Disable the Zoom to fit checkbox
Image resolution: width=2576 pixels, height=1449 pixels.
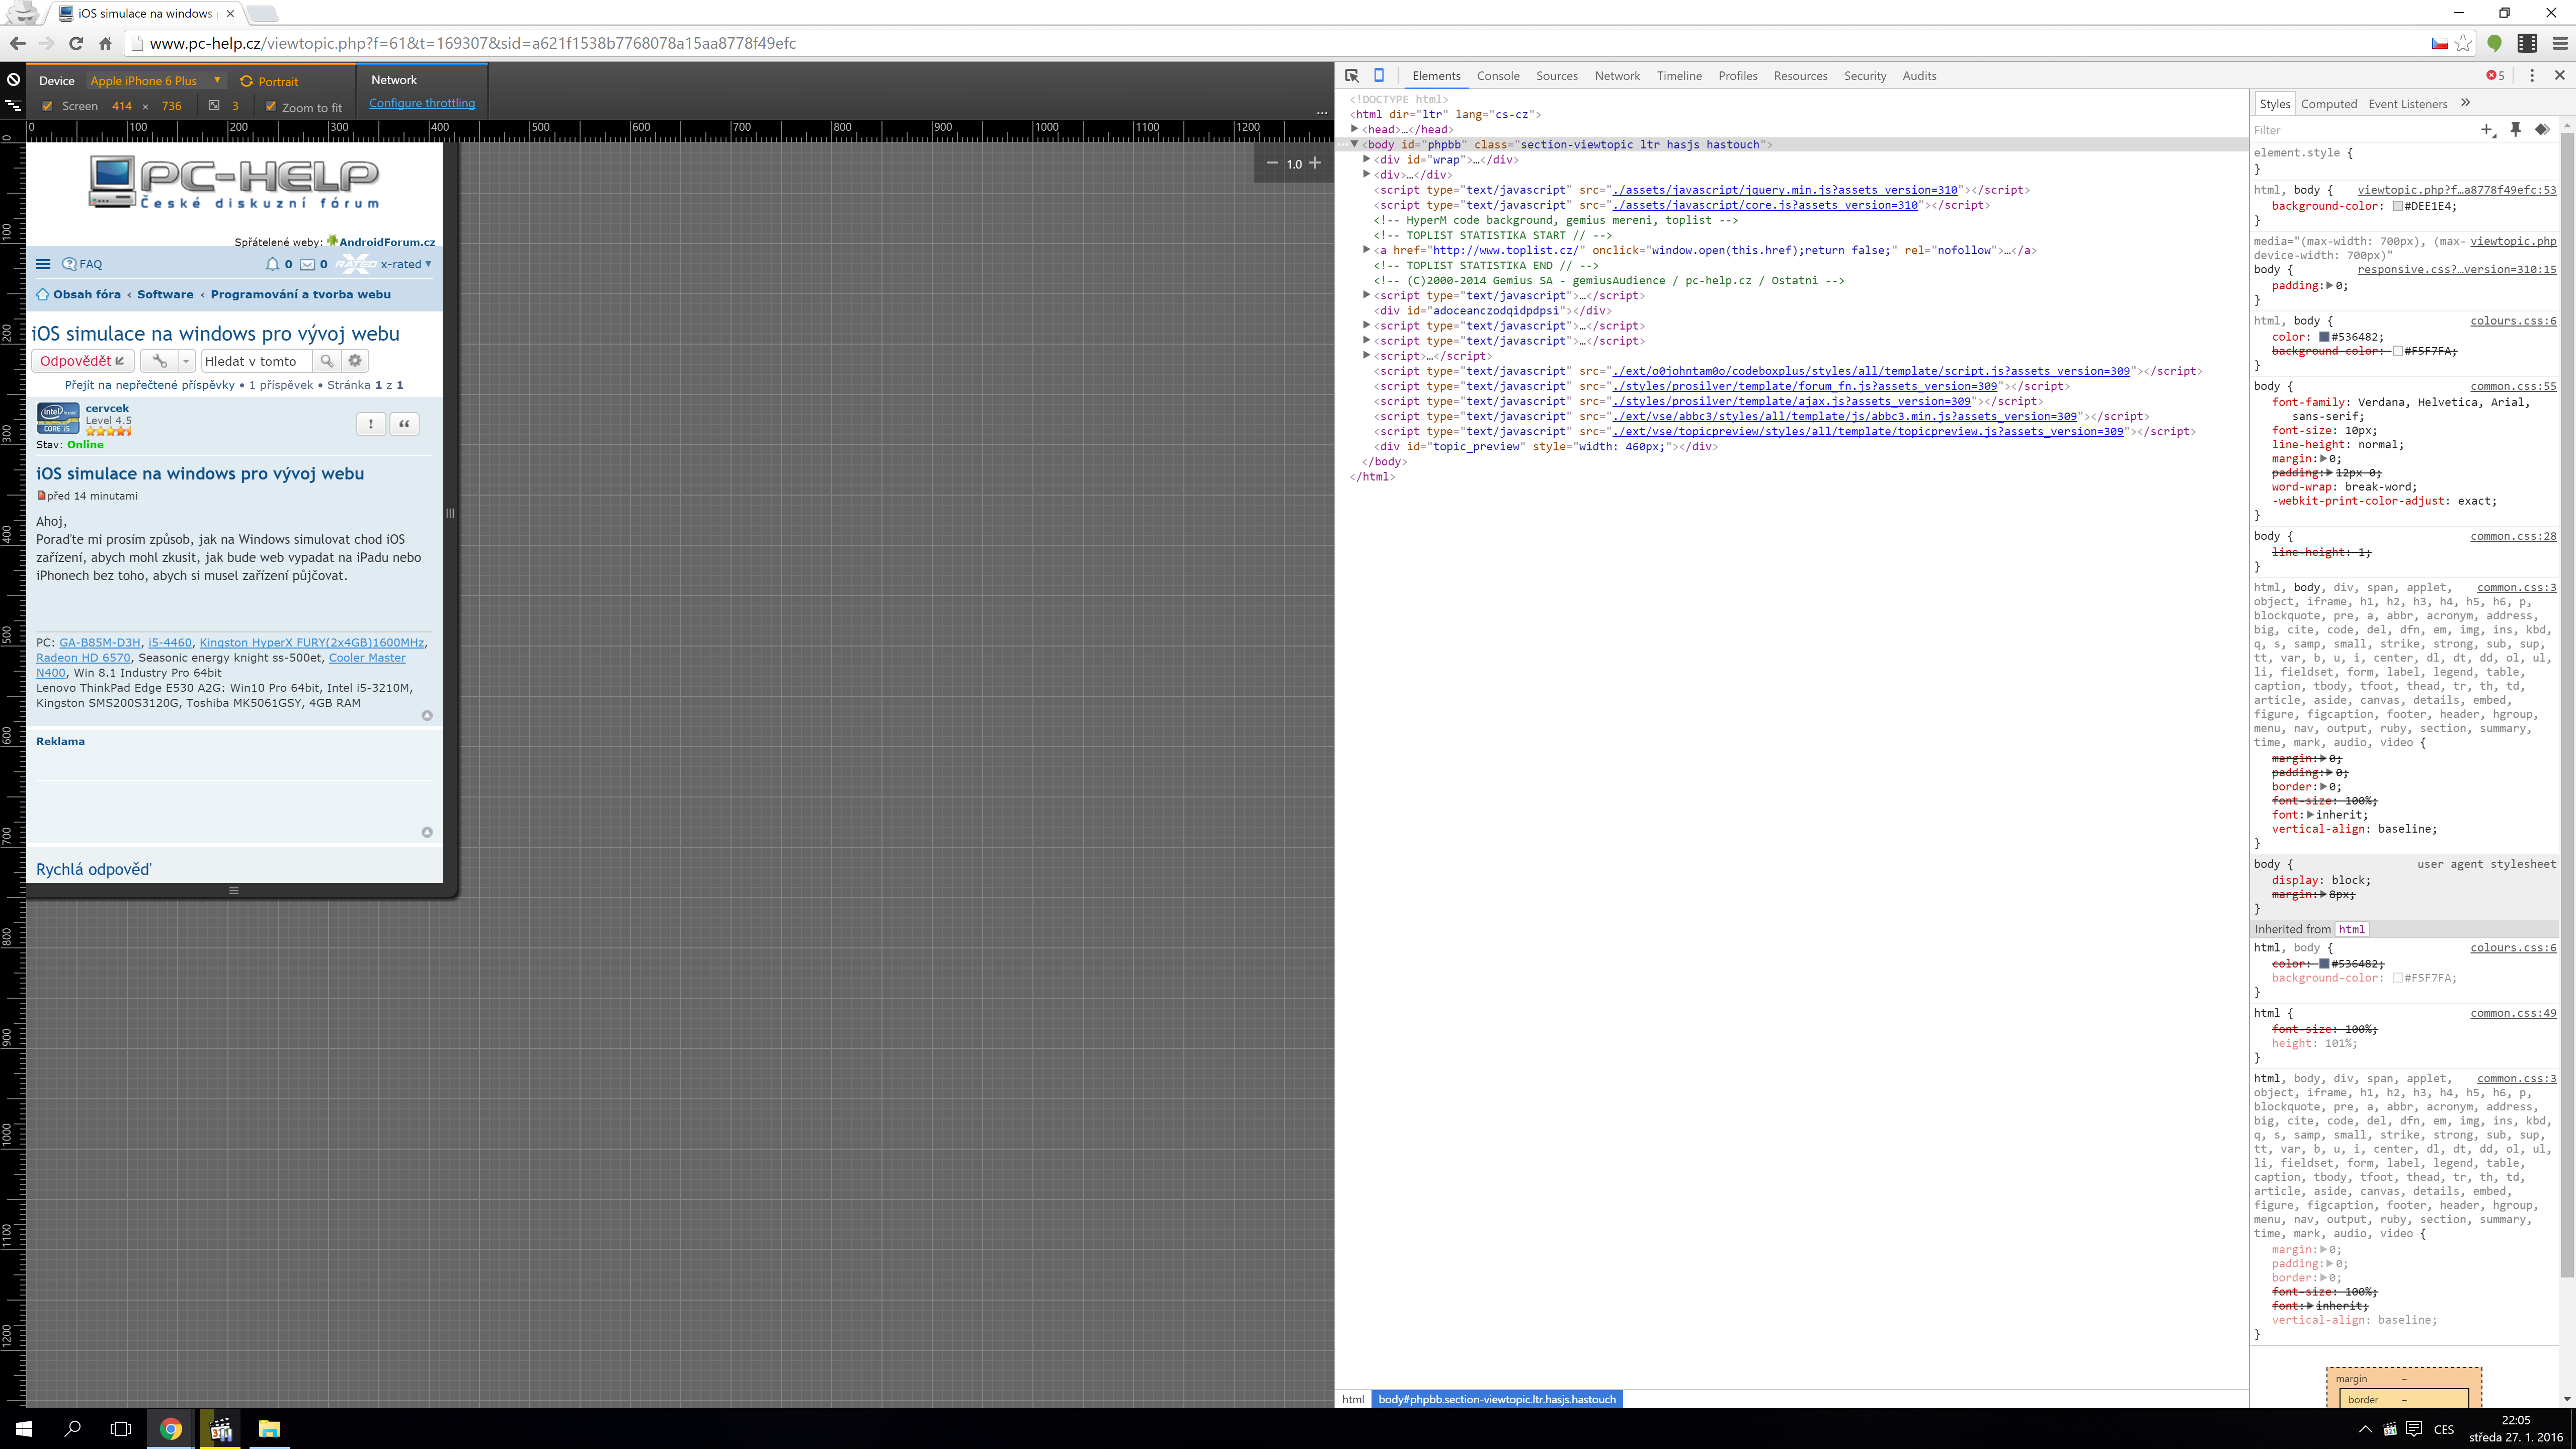click(x=270, y=106)
